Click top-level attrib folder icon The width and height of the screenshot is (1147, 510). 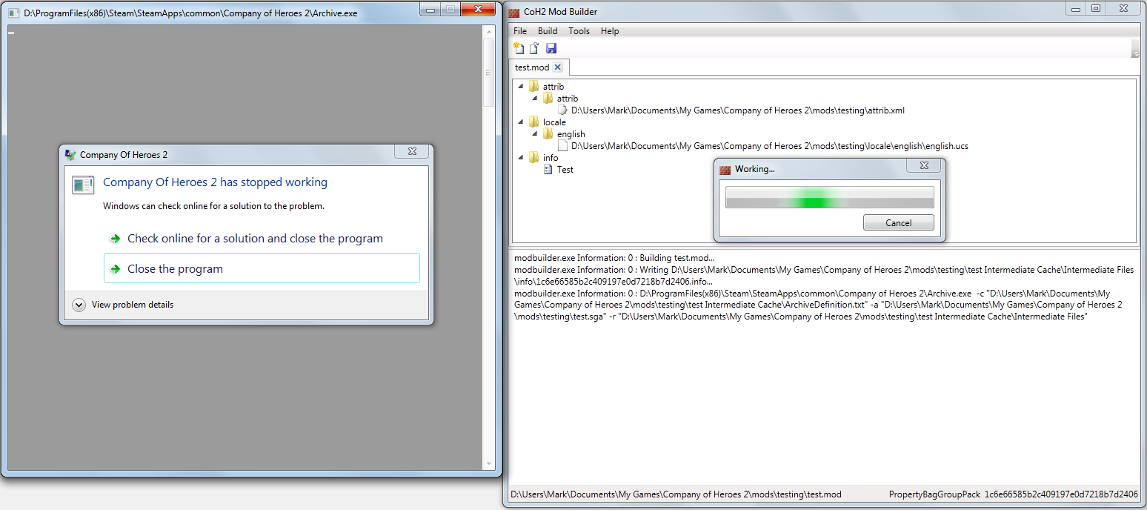533,87
